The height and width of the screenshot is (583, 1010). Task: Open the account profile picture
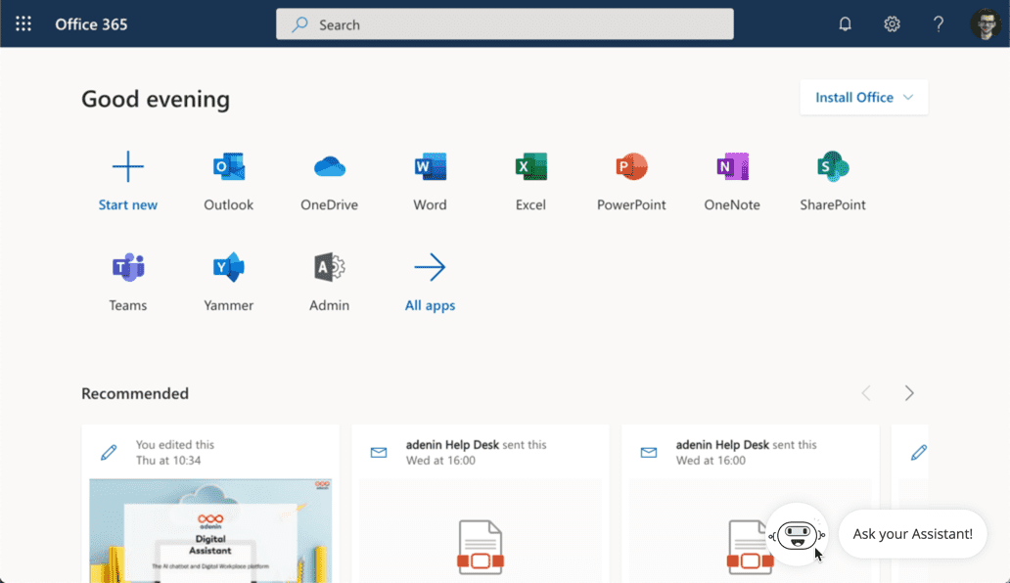pyautogui.click(x=986, y=23)
